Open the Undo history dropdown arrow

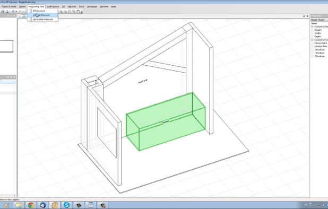click(x=16, y=12)
